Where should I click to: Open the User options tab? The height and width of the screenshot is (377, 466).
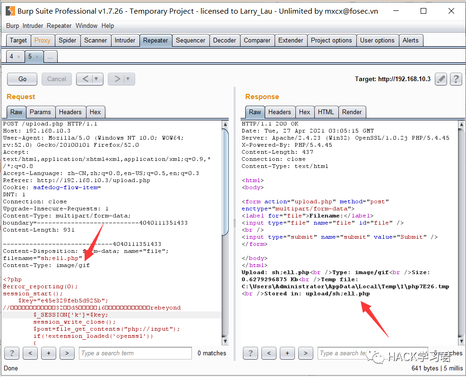point(377,40)
